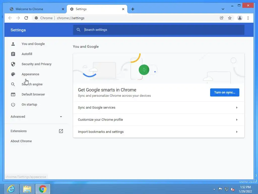This screenshot has height=194, width=258.
Task: Close the Welcome to Chrome tab
Action: point(63,9)
